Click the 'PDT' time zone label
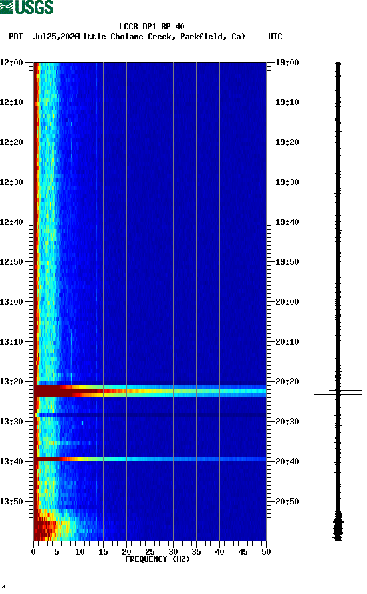 (15, 37)
